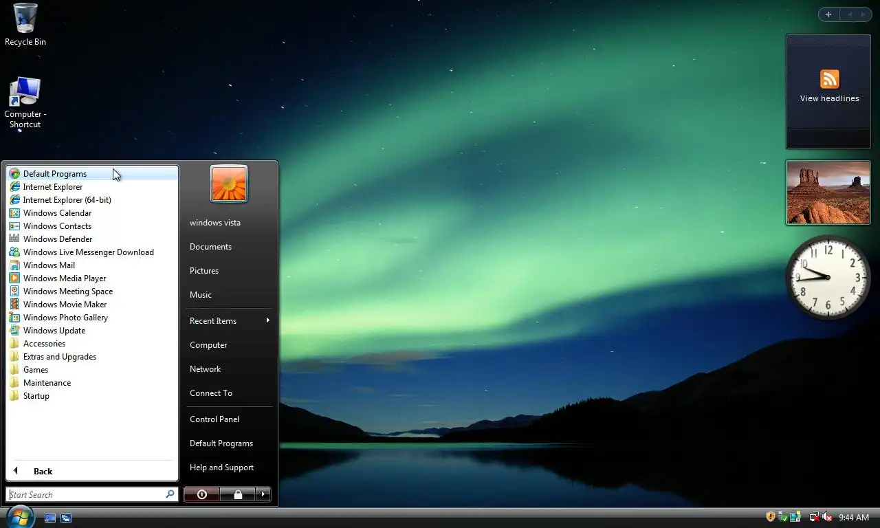Screen dimensions: 880x528
Task: Click the Start Search magnifier icon
Action: coord(170,494)
